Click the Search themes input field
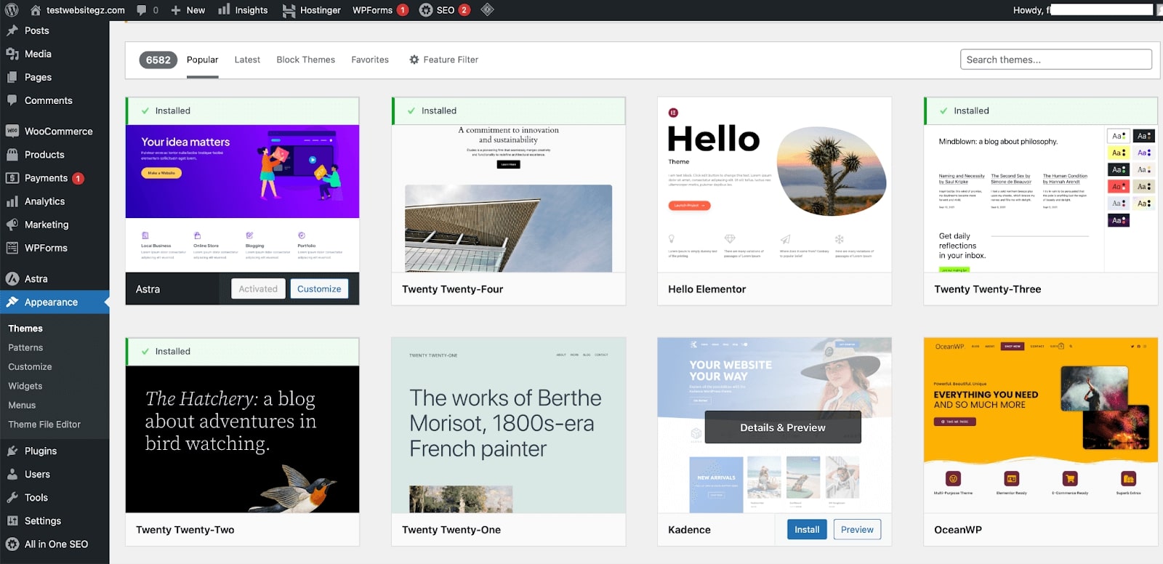1163x564 pixels. (1055, 60)
